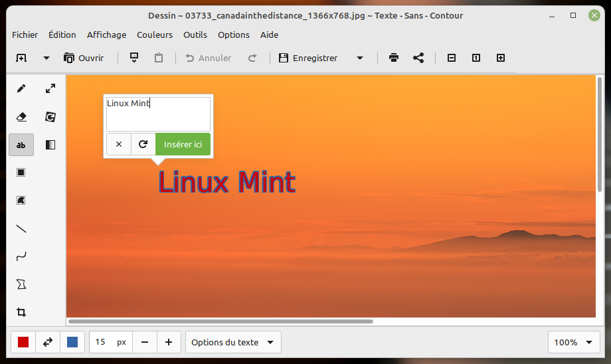Select the Crop tool
This screenshot has height=364, width=611.
(21, 312)
